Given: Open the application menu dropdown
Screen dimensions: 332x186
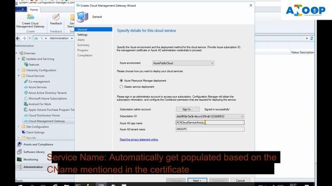Looking at the screenshot, I should pyautogui.click(x=21, y=9).
